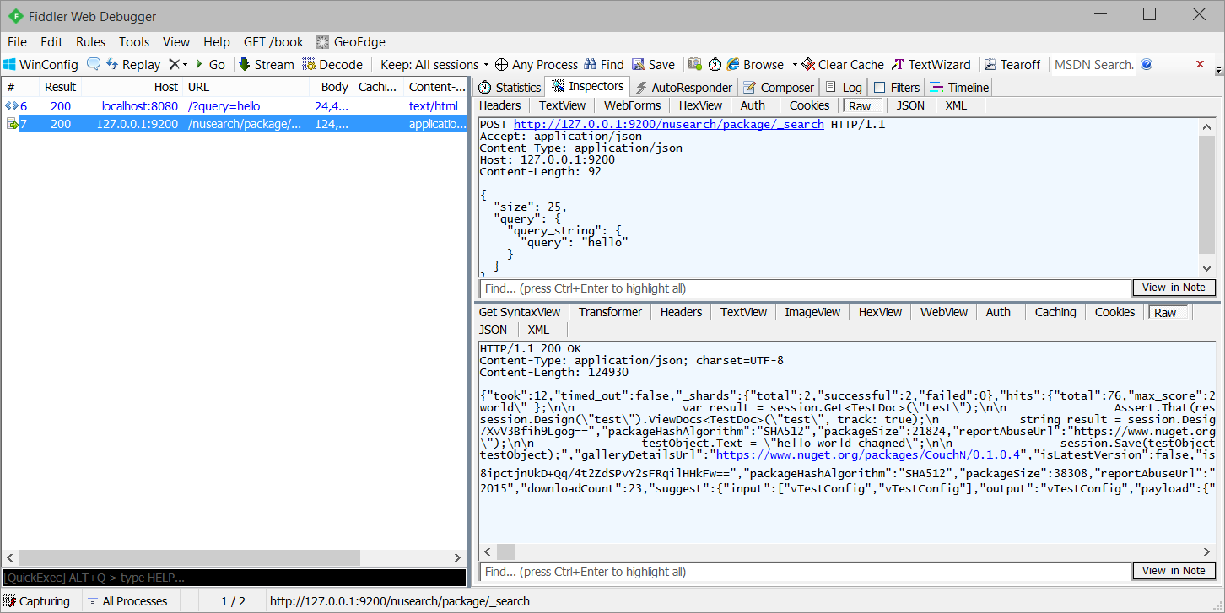Viewport: 1225px width, 613px height.
Task: Toggle the Decode toolbar option
Action: [332, 64]
